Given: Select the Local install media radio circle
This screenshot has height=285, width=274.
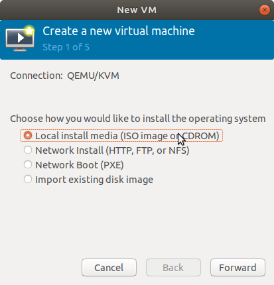Looking at the screenshot, I should 28,135.
